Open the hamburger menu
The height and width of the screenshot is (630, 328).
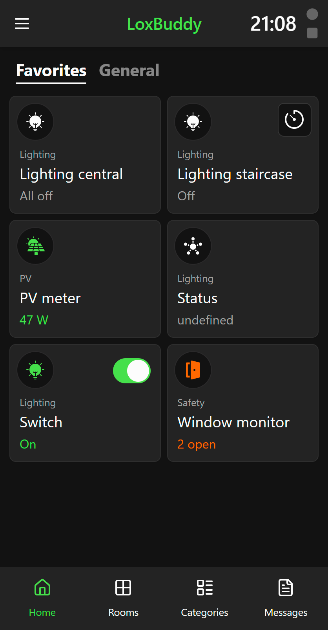[22, 24]
